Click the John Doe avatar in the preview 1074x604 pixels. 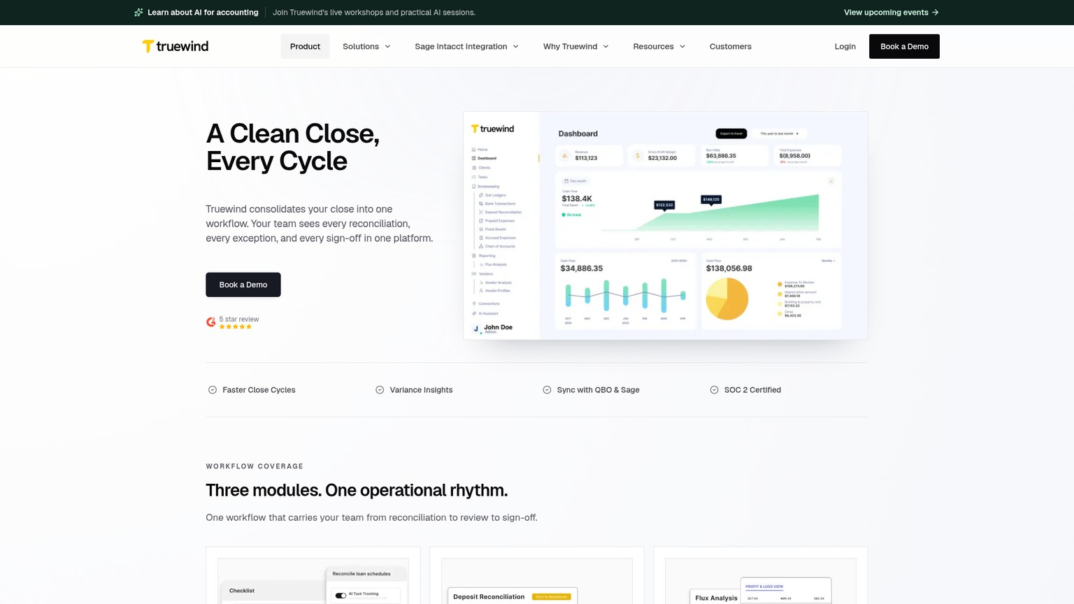pos(476,329)
